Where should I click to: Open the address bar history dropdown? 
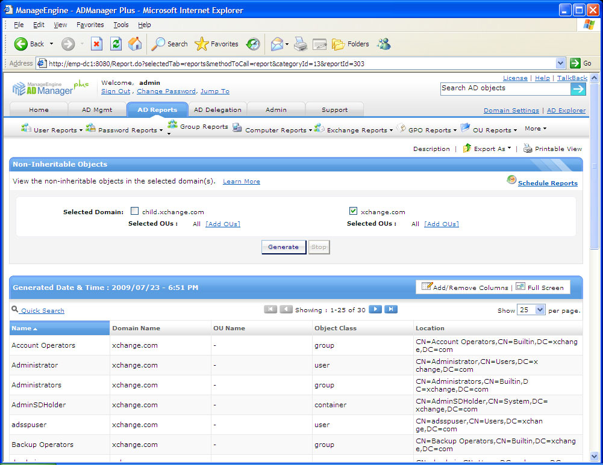[x=560, y=63]
